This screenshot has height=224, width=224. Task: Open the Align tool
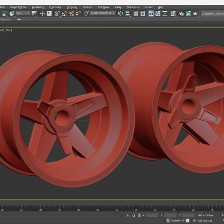click(128, 13)
